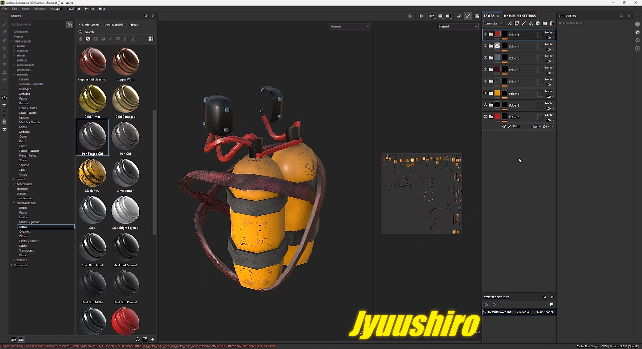Hide Folder 4 layer visibility

(x=485, y=69)
